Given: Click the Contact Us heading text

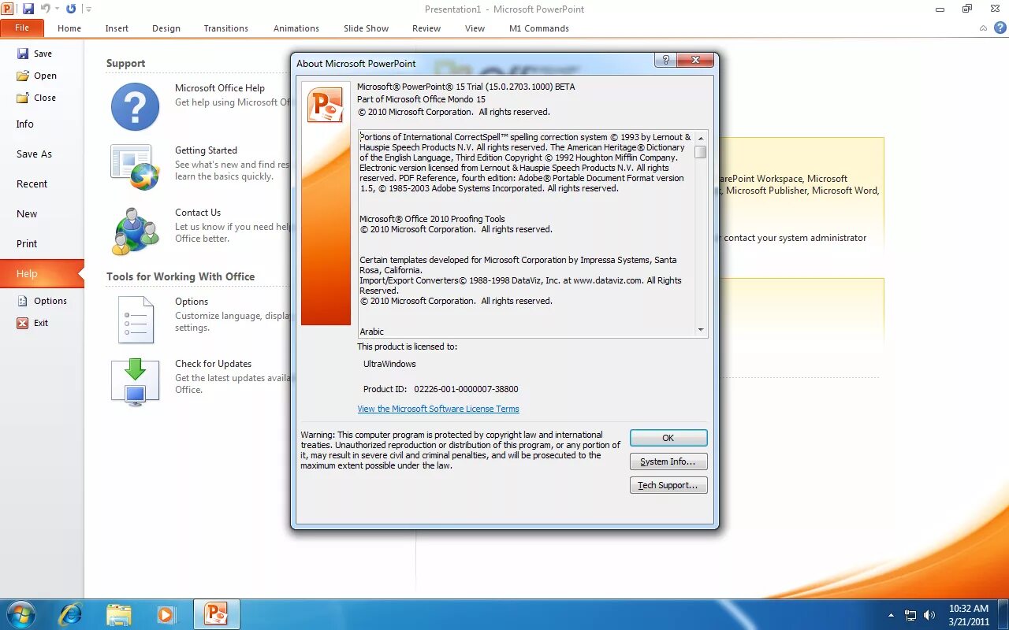Looking at the screenshot, I should [198, 213].
